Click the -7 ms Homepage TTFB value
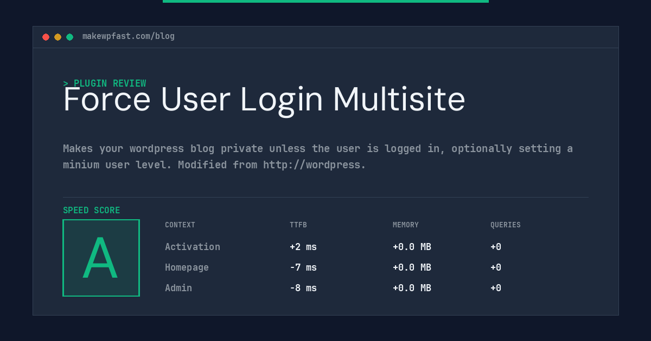 (x=303, y=267)
